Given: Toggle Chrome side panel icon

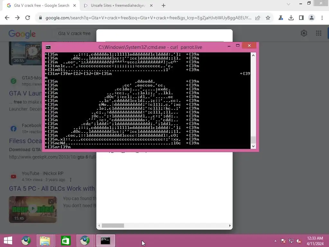Looking at the screenshot, I should [x=301, y=18].
